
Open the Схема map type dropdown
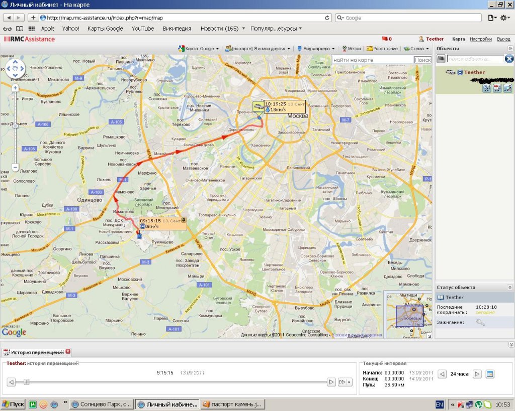click(x=416, y=49)
